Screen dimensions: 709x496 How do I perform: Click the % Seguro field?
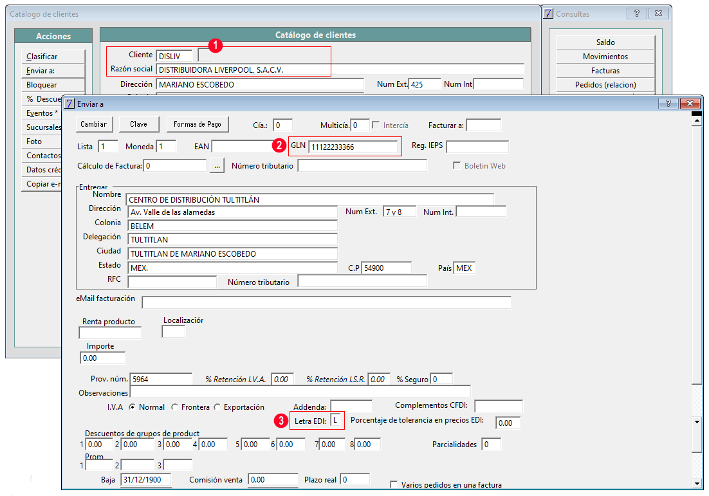tap(441, 380)
